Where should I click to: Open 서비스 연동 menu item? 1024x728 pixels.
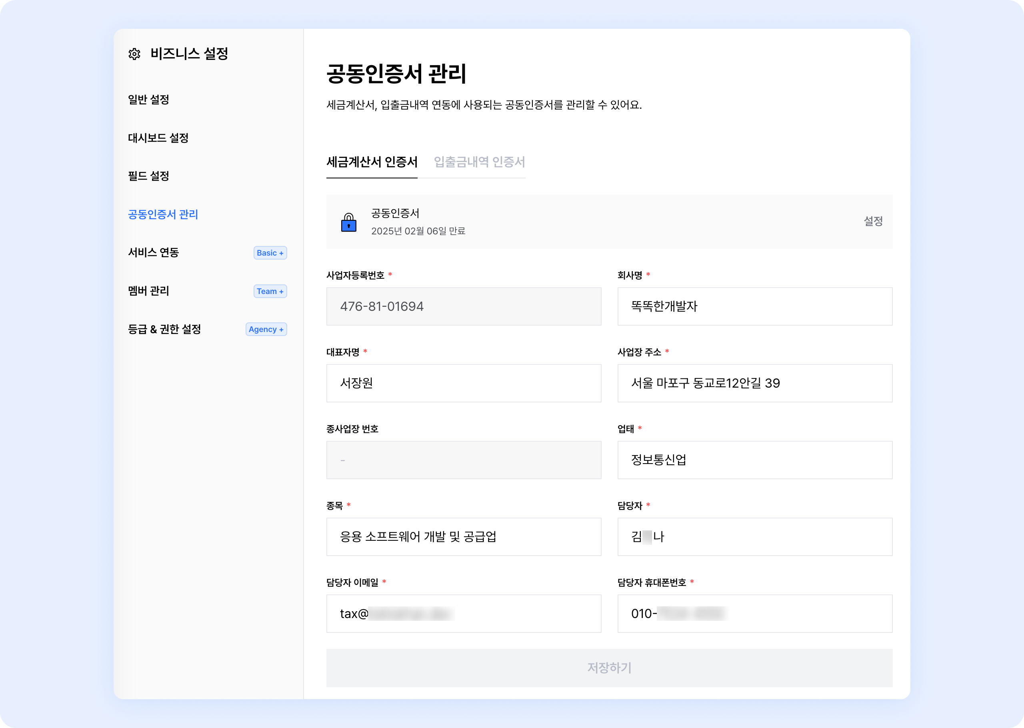click(x=153, y=253)
